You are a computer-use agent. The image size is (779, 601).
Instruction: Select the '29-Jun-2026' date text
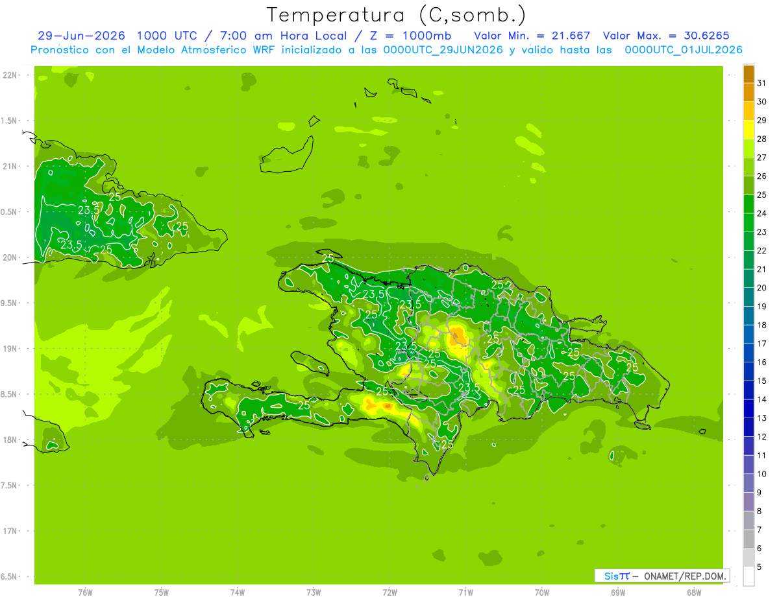[x=81, y=36]
